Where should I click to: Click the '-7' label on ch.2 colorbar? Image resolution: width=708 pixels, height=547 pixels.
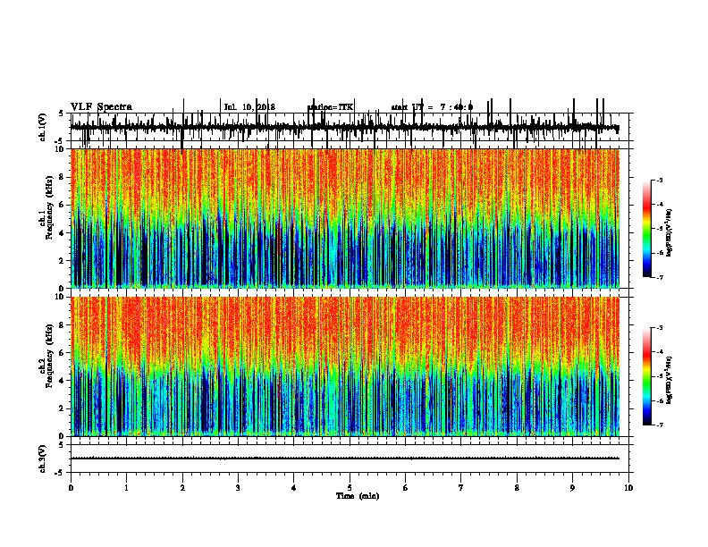point(659,425)
